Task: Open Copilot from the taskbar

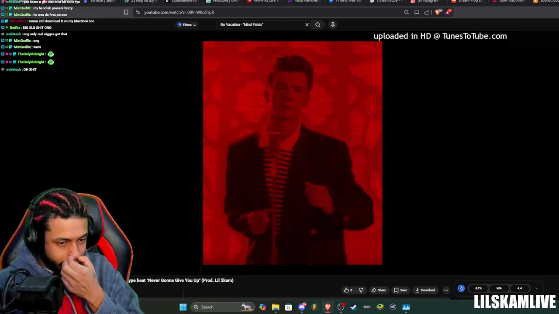Action: [x=262, y=307]
